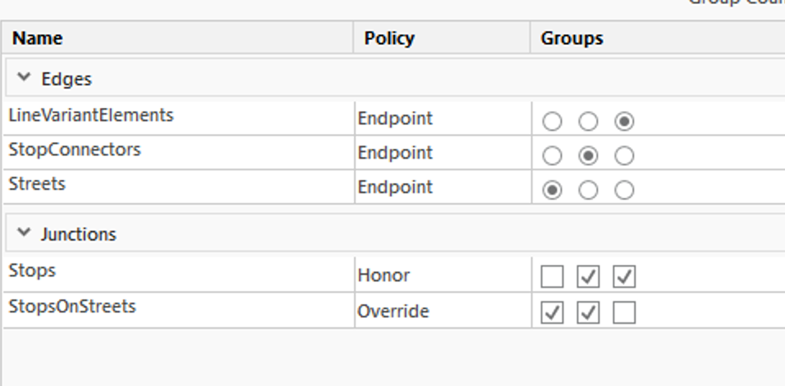Select third group radio for Streets
This screenshot has width=785, height=386.
[624, 191]
